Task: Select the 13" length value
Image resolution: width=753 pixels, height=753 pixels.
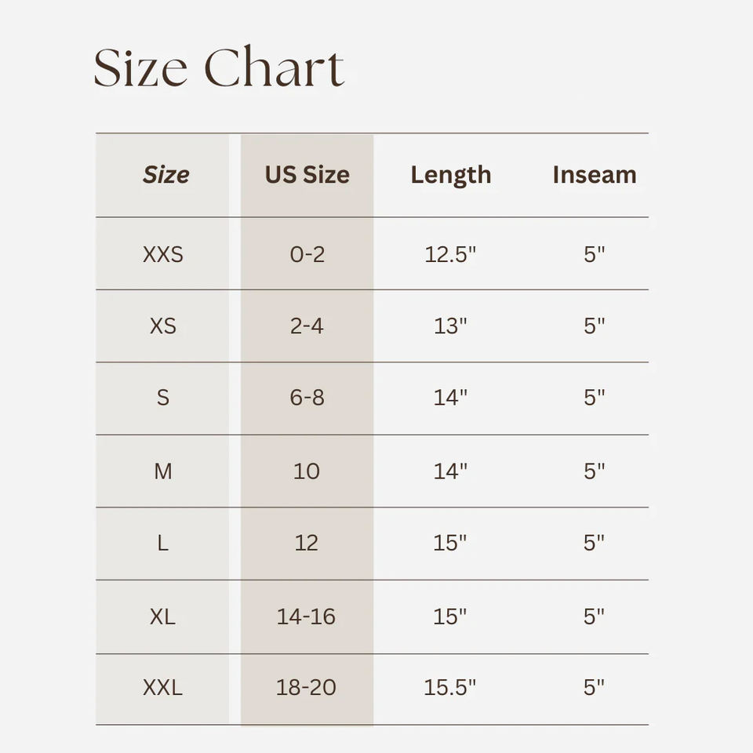Action: click(x=450, y=326)
